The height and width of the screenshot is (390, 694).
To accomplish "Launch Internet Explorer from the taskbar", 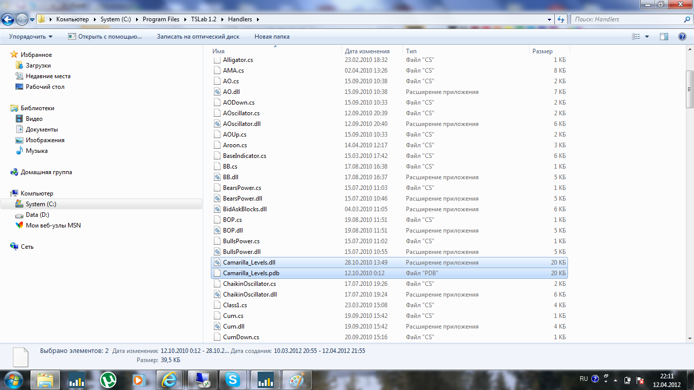I will [x=169, y=379].
